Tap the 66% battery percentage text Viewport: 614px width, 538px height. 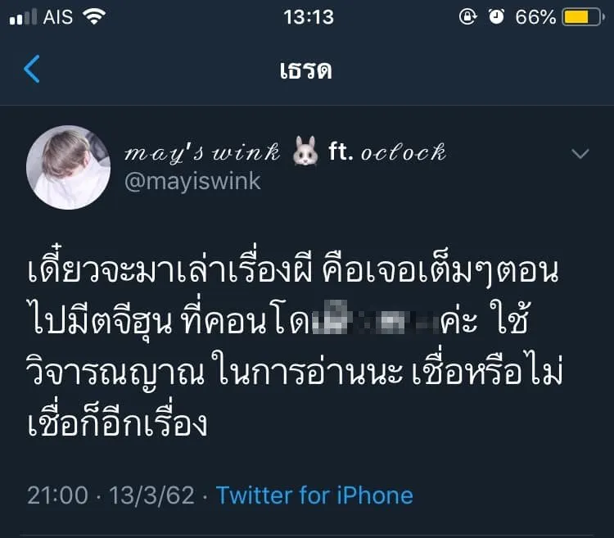[x=535, y=17]
